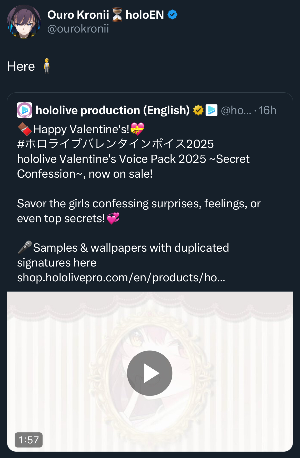Click the microphone emoji before Samples
This screenshot has width=300, height=458.
point(25,247)
